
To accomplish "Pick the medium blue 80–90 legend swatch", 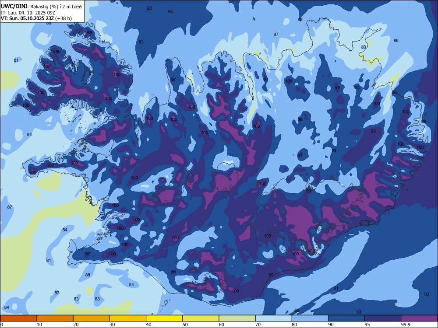I will coord(310,318).
